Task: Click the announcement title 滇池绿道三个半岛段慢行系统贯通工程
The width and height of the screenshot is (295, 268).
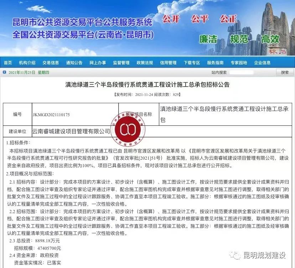Action: tap(147, 85)
